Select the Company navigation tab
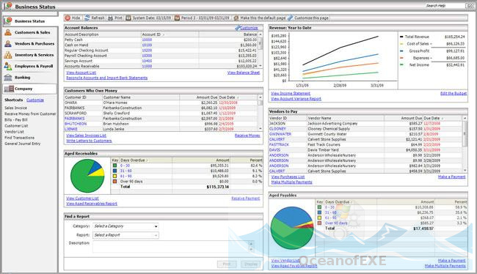 click(x=30, y=89)
